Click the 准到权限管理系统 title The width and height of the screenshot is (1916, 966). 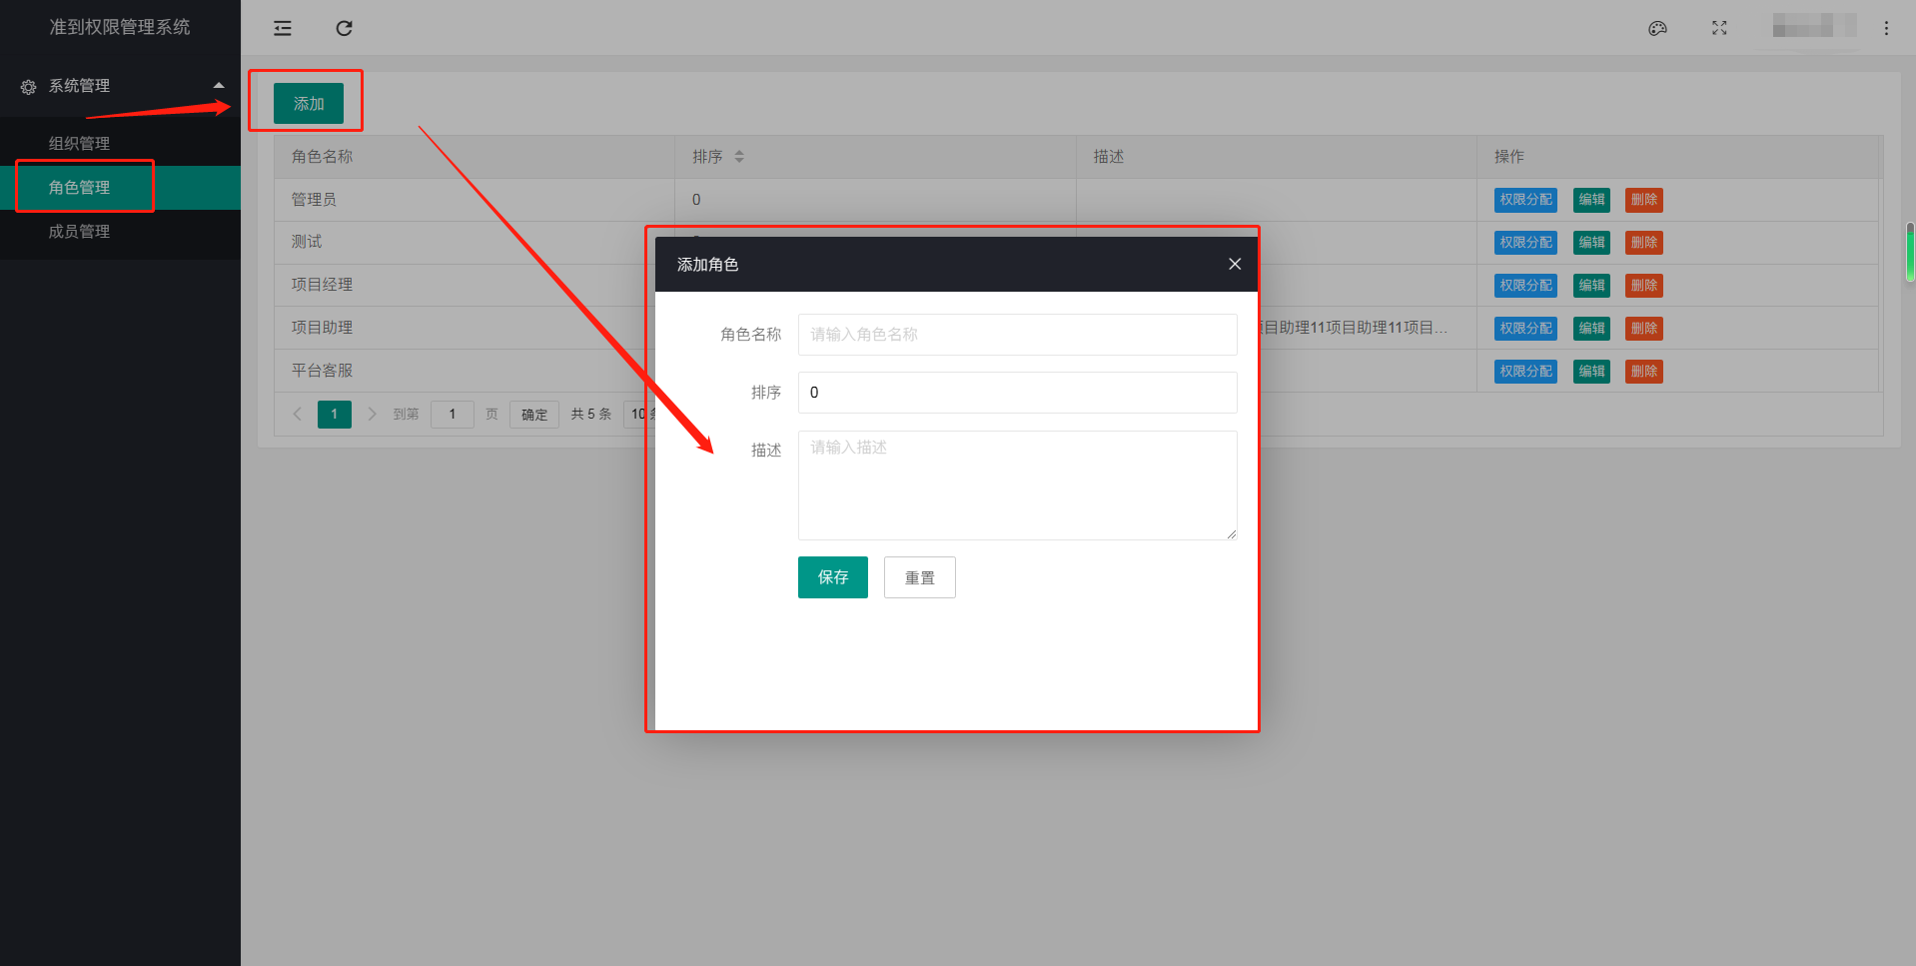point(120,27)
